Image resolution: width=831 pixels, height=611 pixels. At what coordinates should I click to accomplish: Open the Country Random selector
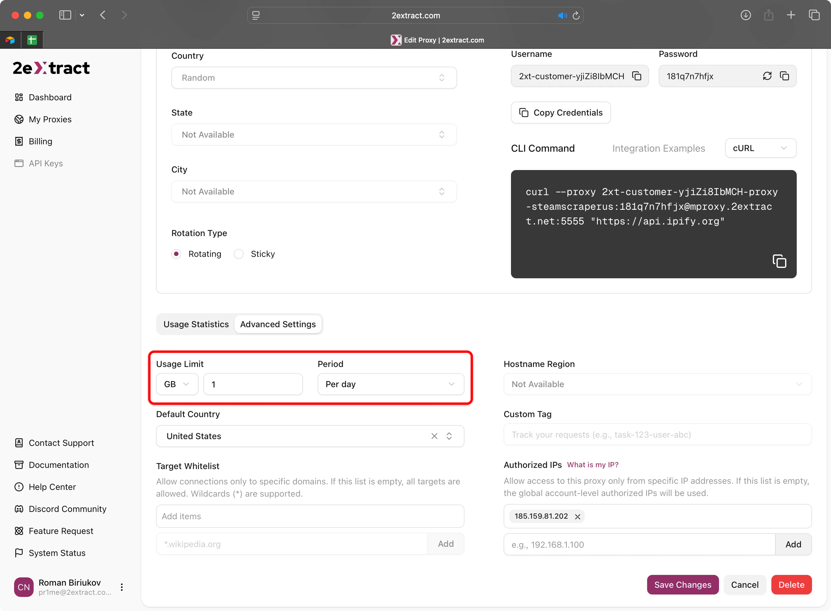pyautogui.click(x=314, y=78)
